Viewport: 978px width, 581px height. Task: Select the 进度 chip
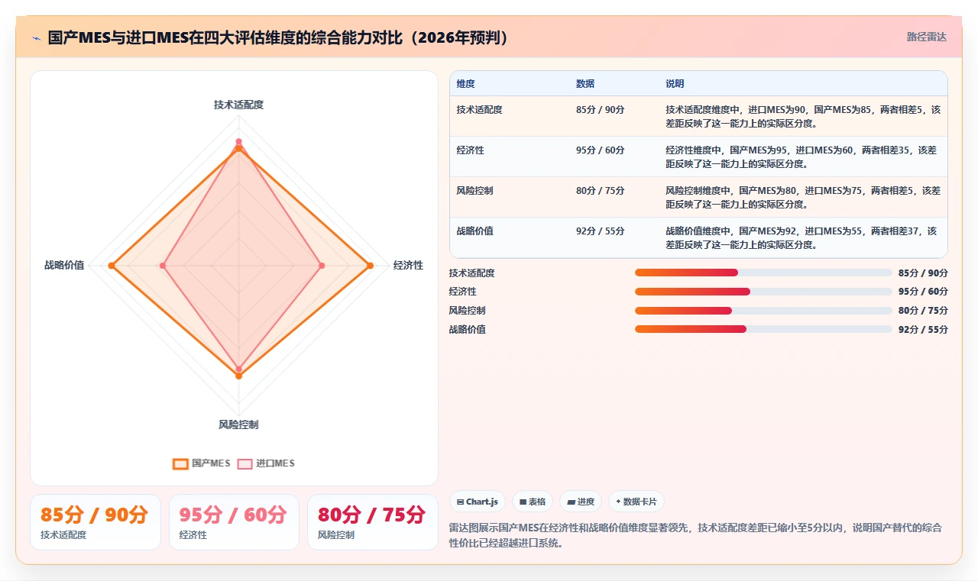[x=581, y=502]
